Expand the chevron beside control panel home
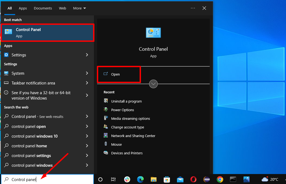This screenshot has height=184, width=286. [x=87, y=146]
